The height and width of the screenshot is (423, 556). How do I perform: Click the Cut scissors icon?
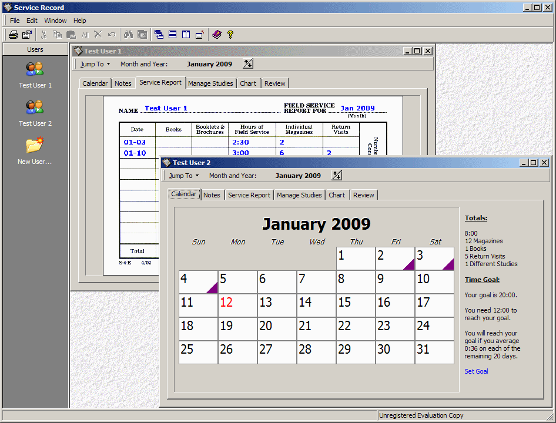click(x=43, y=35)
